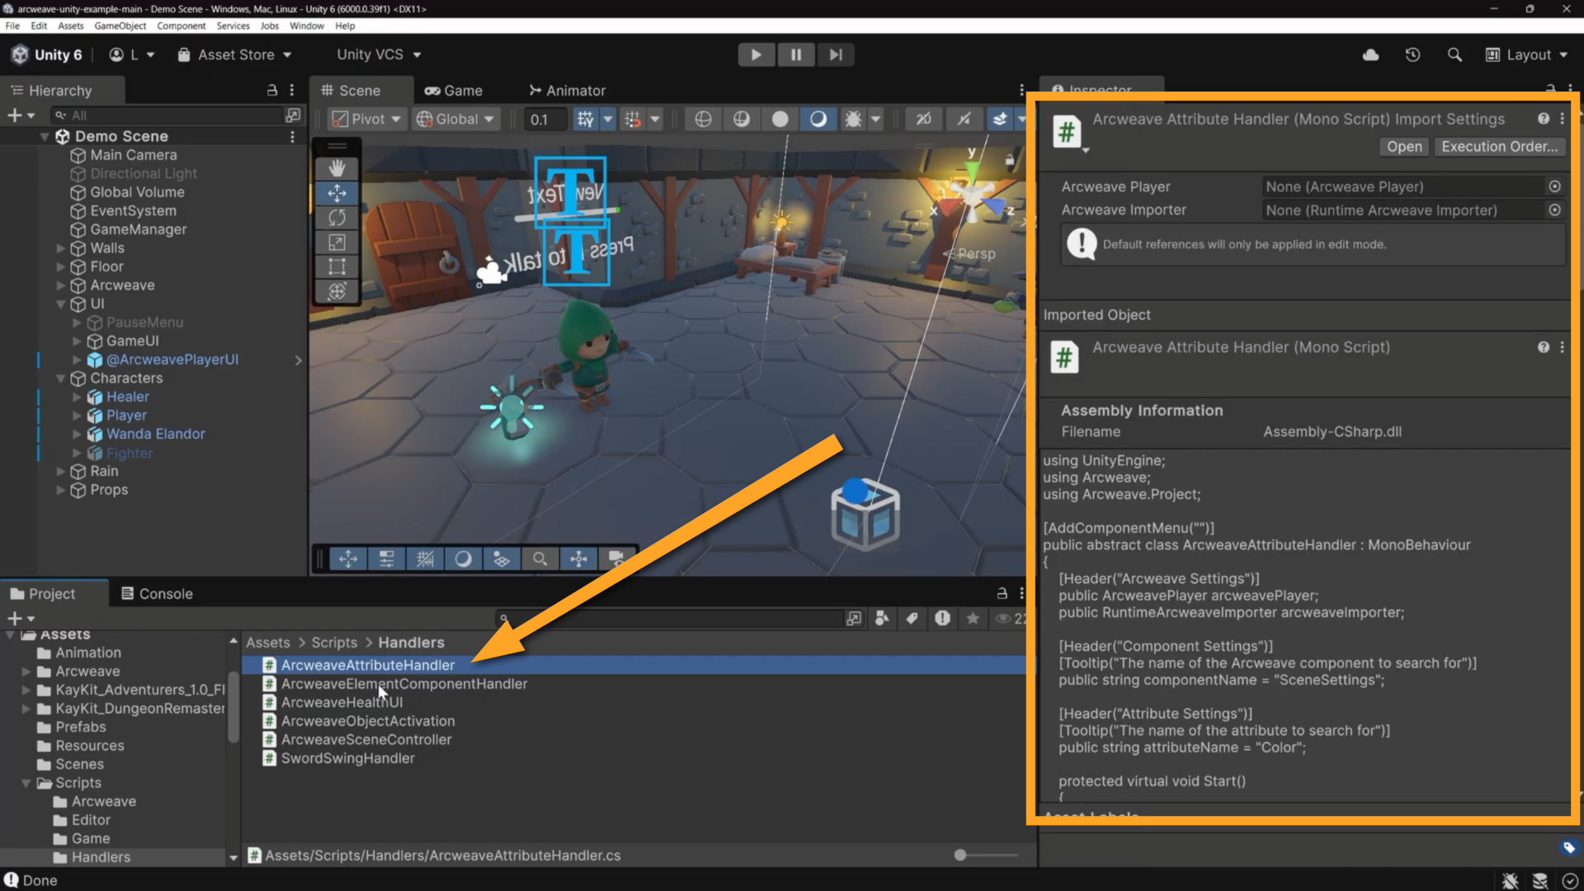This screenshot has height=891, width=1584.
Task: Click the favorites star in Project panel
Action: [973, 618]
